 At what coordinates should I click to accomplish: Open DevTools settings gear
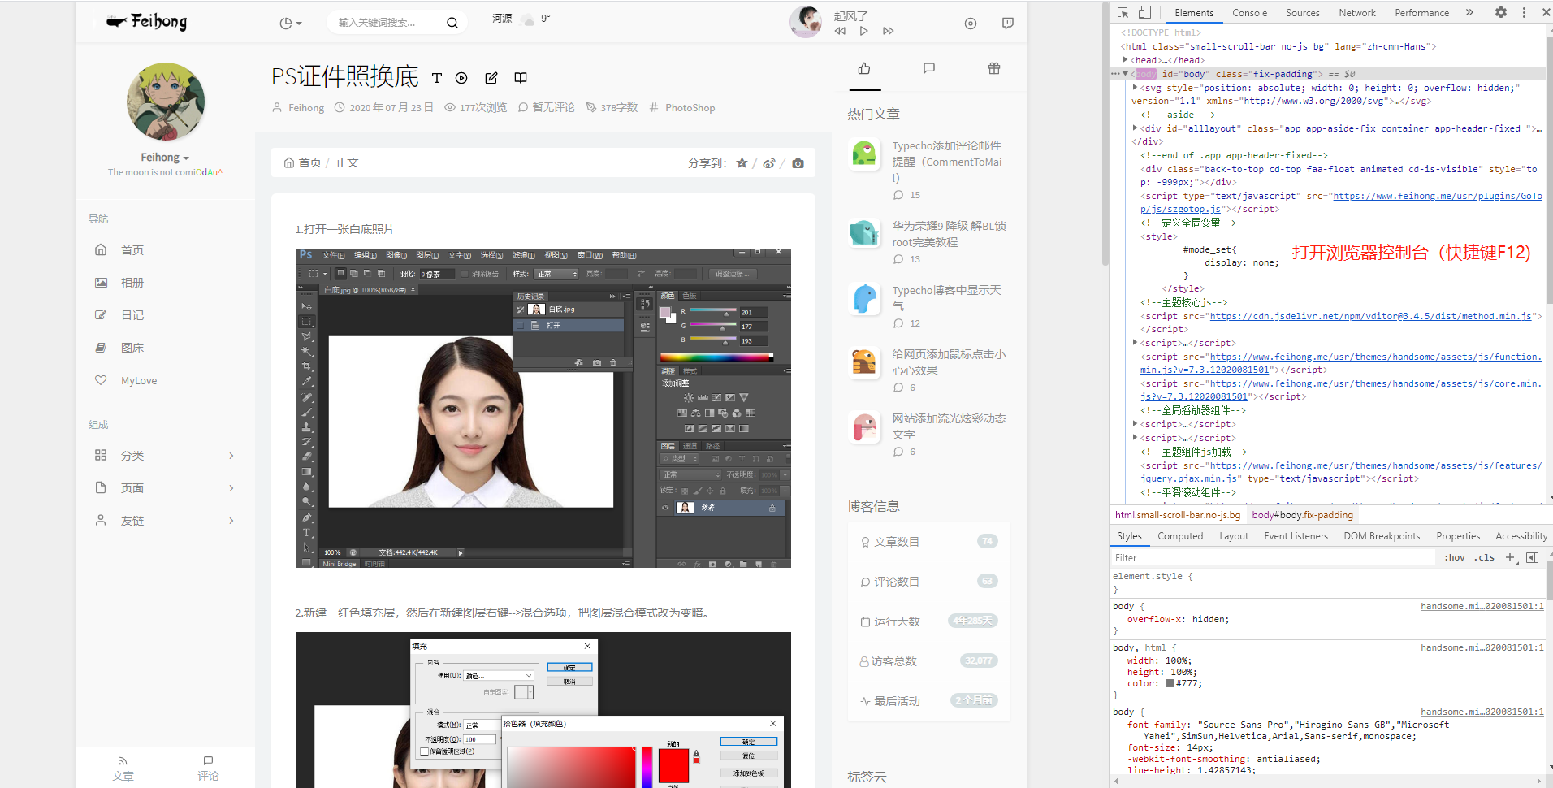pos(1501,12)
